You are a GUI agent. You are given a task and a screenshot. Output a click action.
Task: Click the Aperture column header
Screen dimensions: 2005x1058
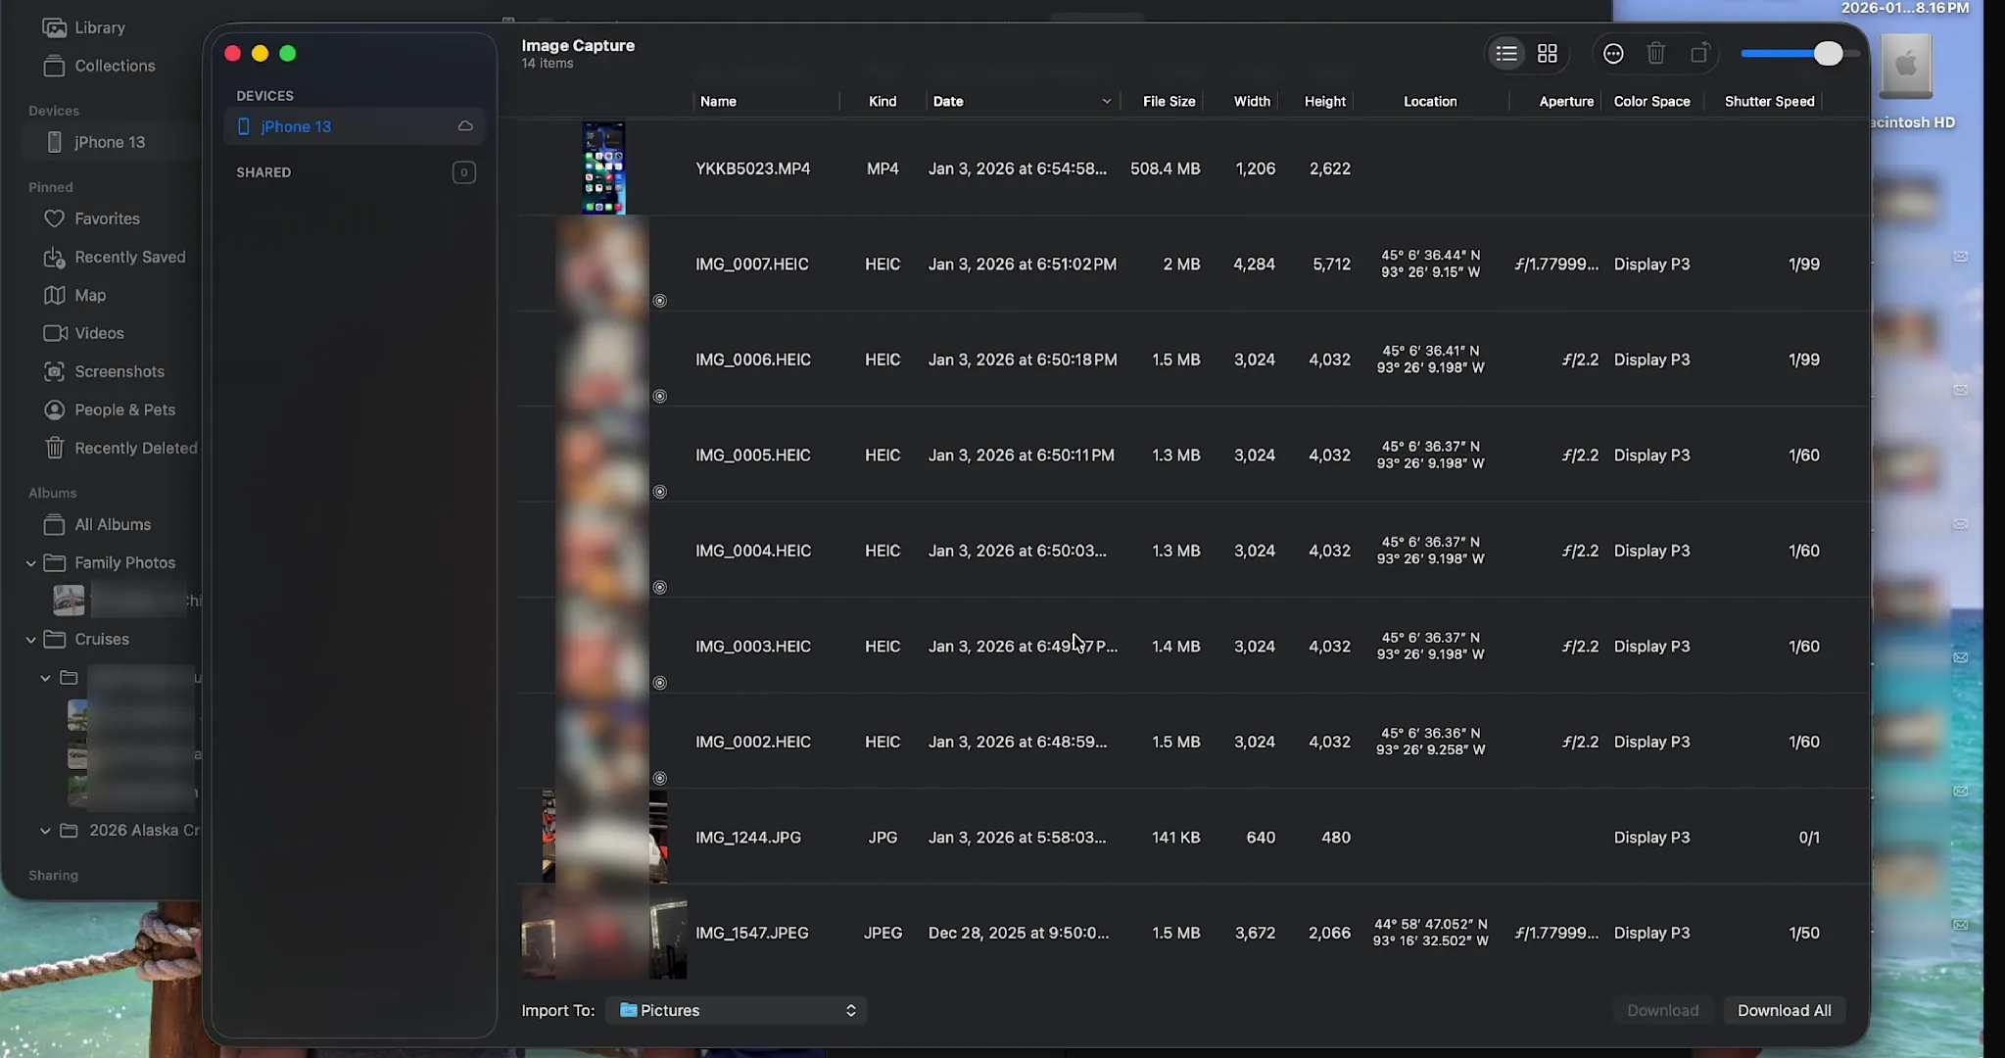pos(1565,101)
